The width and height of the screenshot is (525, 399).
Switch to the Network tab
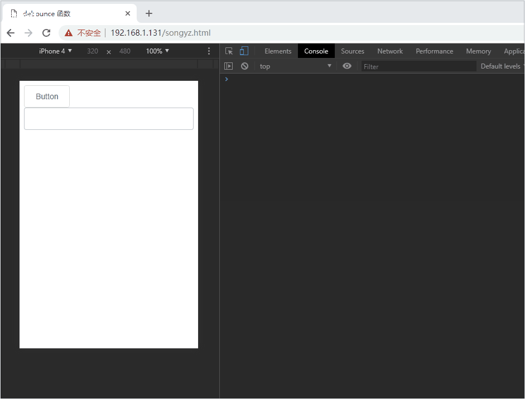[390, 51]
